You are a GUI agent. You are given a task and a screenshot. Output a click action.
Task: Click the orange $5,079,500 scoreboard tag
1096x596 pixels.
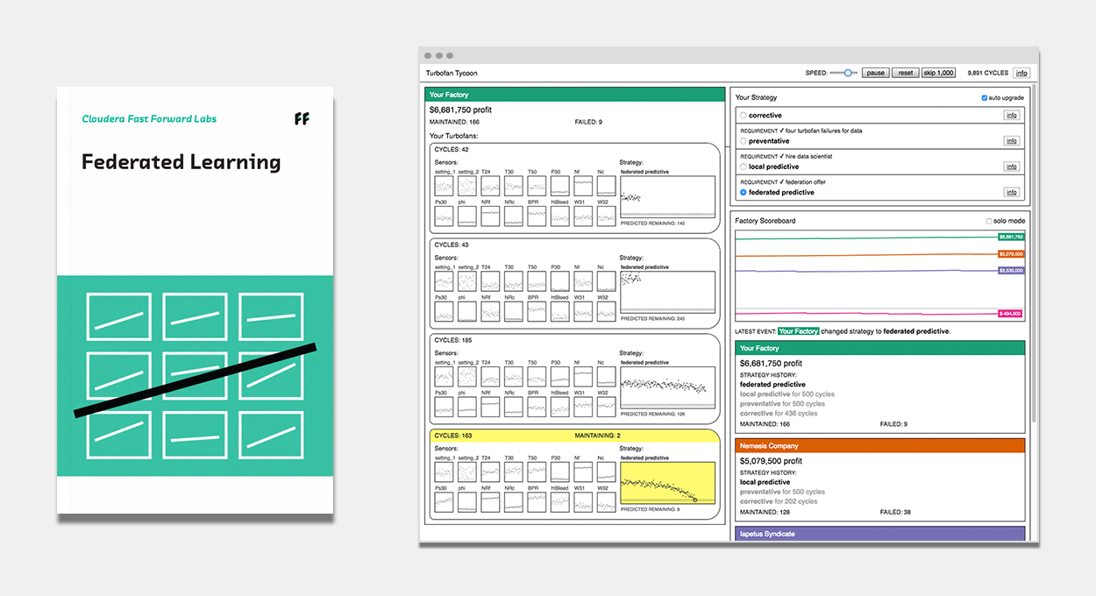[1011, 254]
